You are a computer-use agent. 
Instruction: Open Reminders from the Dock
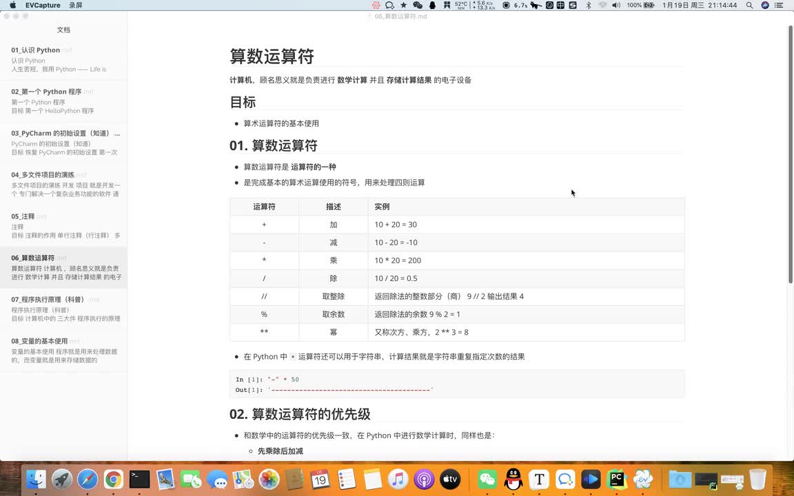[347, 479]
